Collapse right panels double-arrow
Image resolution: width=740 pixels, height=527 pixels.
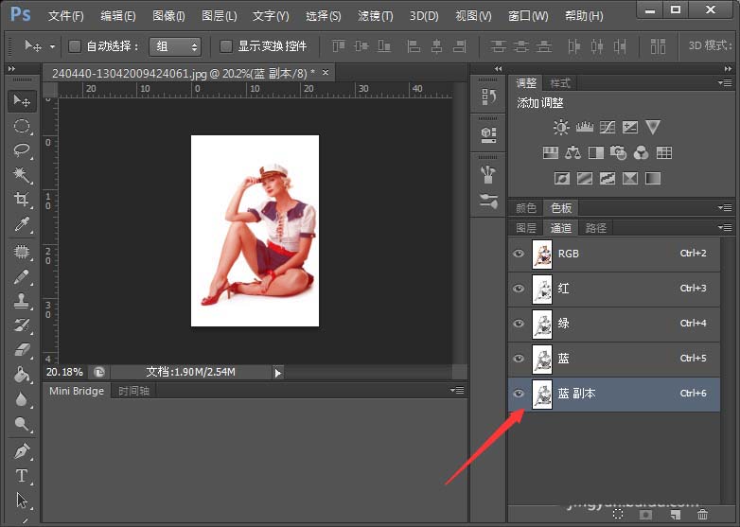coord(728,69)
